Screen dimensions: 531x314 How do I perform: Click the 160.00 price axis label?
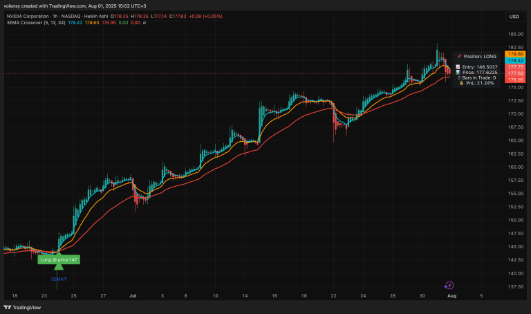click(x=516, y=167)
